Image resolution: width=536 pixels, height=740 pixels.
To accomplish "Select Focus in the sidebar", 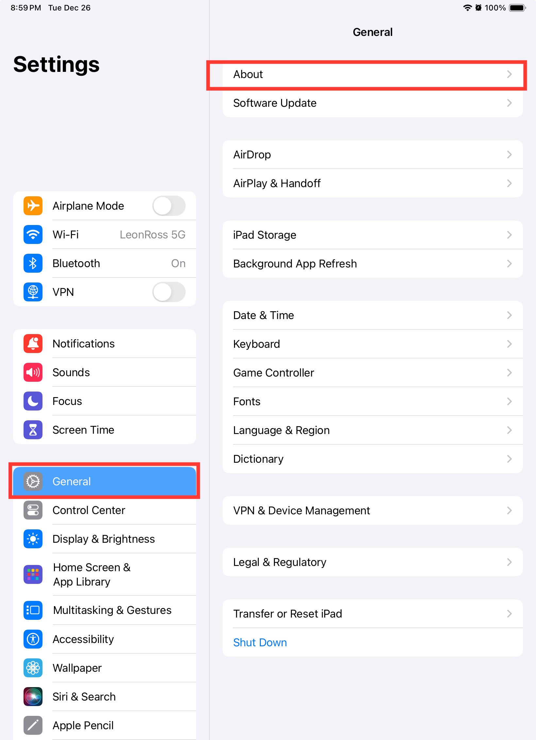I will [105, 401].
